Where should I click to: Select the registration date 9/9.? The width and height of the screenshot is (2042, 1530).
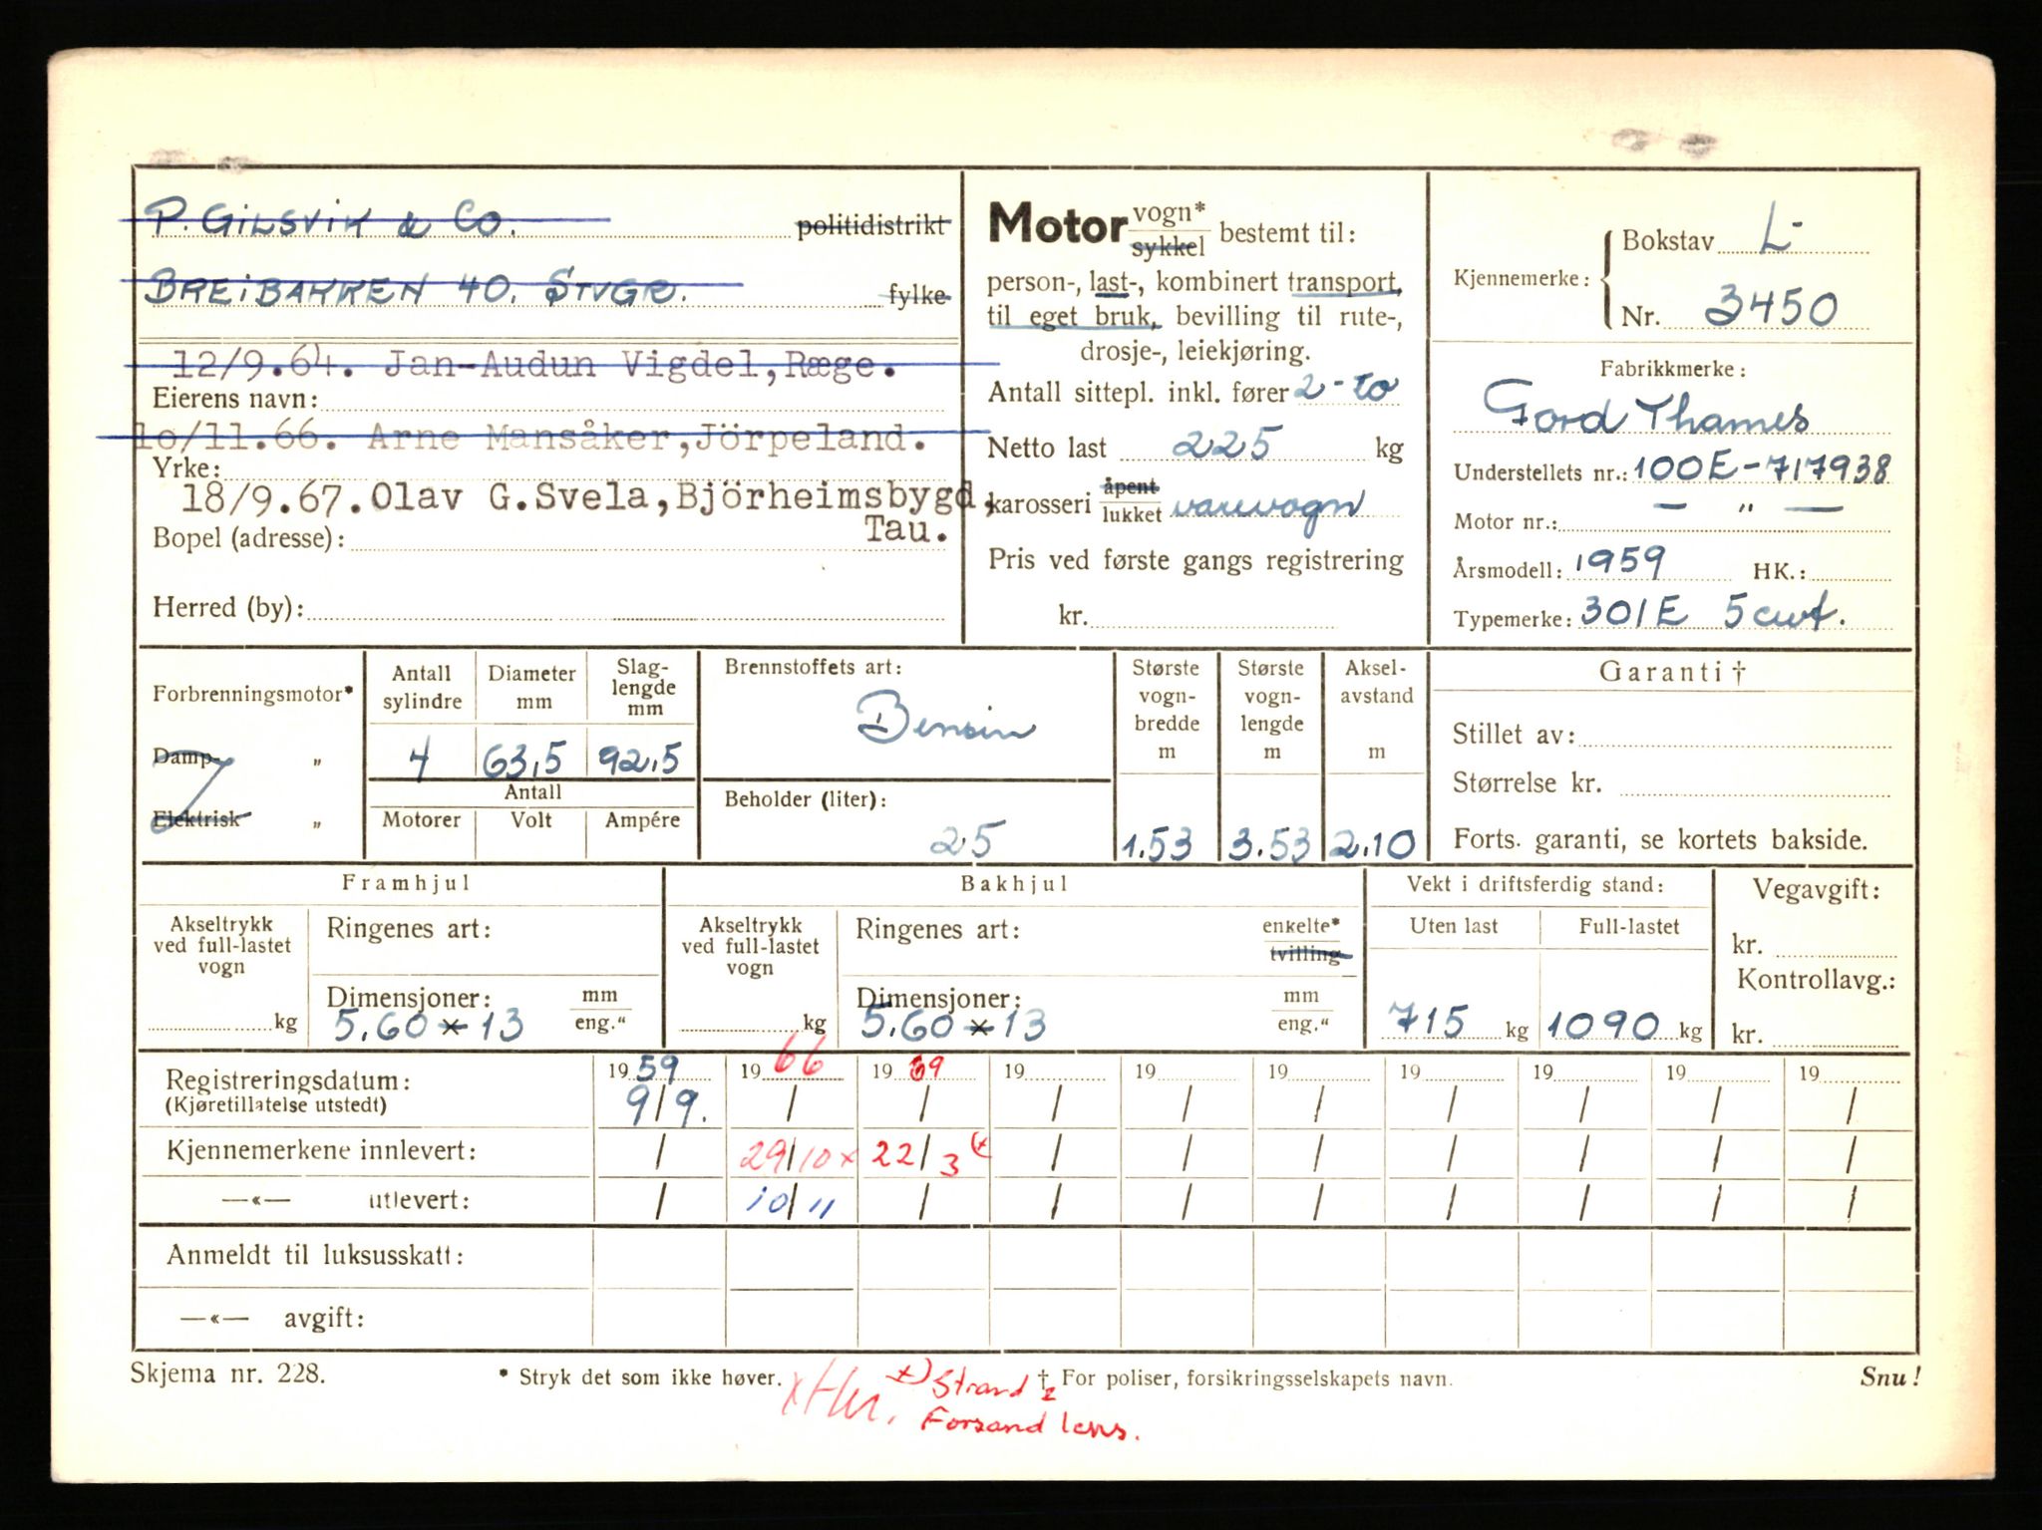pos(668,1107)
